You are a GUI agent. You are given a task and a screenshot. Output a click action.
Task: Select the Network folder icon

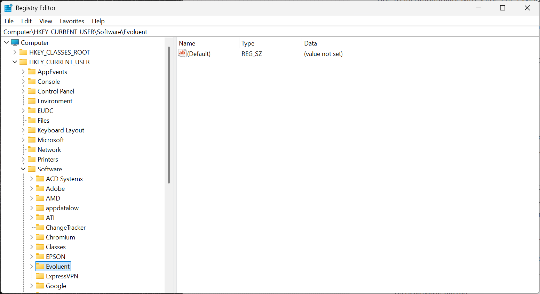(x=32, y=149)
